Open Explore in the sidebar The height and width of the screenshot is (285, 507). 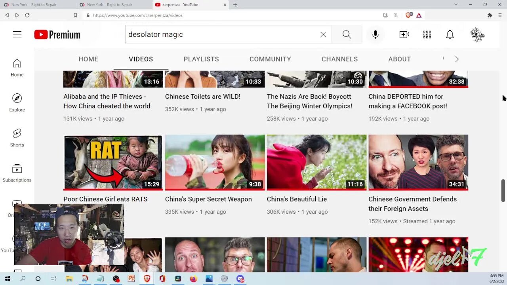click(x=17, y=103)
